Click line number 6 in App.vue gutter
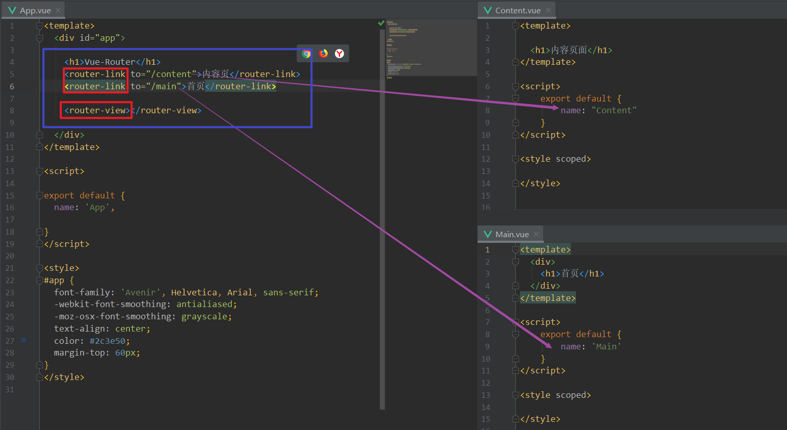The height and width of the screenshot is (430, 787). point(12,86)
